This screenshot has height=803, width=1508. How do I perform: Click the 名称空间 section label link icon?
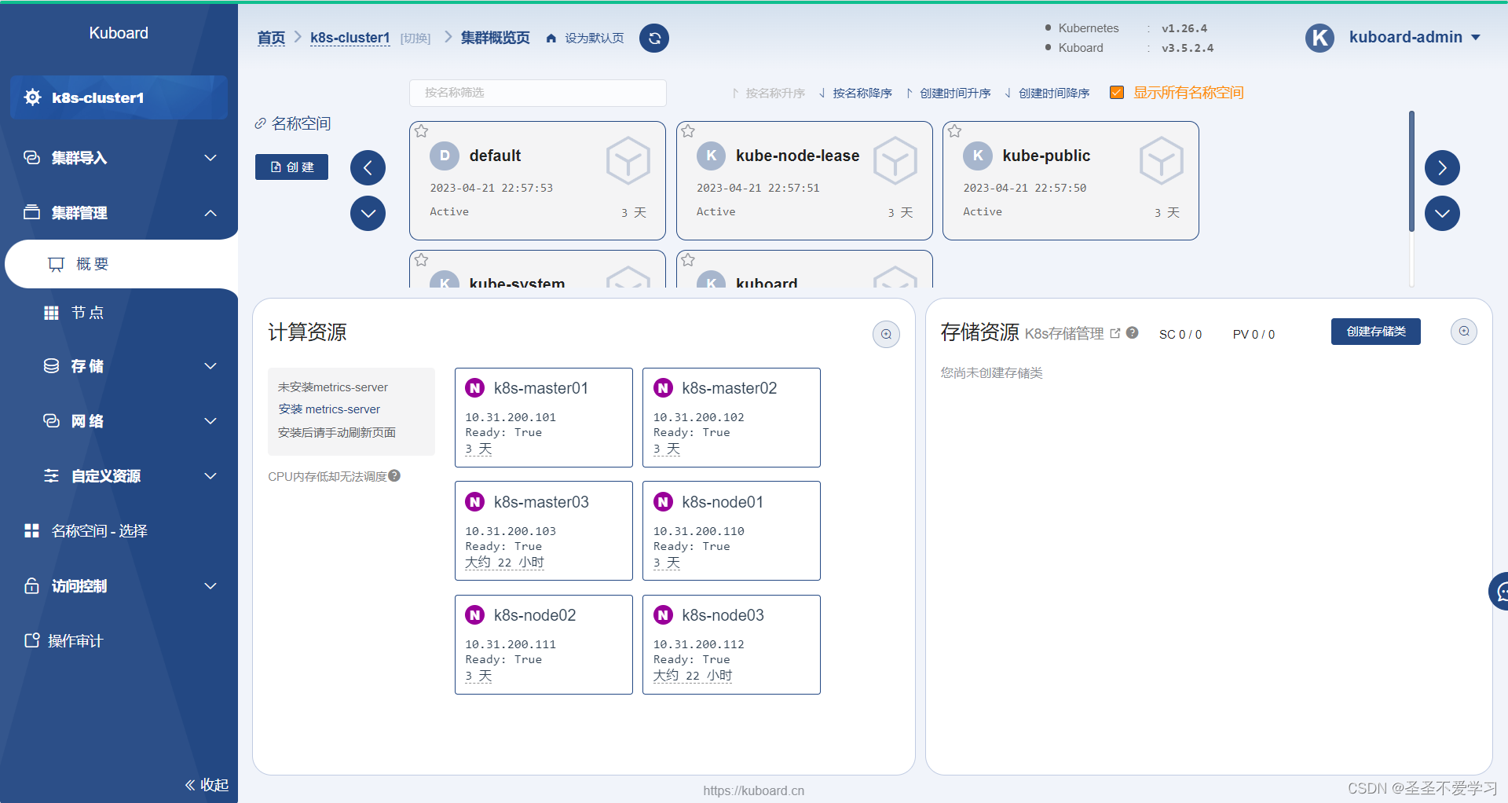260,123
